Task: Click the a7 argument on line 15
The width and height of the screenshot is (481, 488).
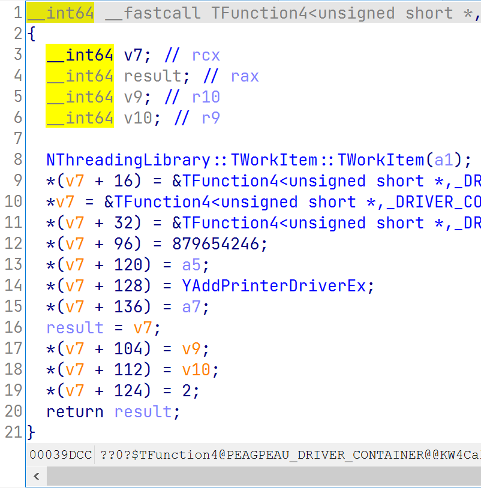Action: tap(191, 307)
